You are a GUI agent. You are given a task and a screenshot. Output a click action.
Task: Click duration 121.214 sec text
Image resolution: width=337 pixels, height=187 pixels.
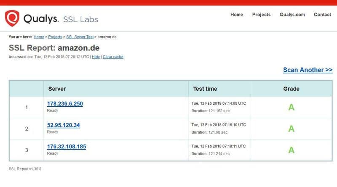[x=210, y=154]
